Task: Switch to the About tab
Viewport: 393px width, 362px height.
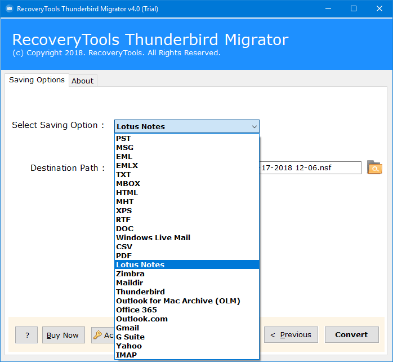Action: tap(83, 81)
